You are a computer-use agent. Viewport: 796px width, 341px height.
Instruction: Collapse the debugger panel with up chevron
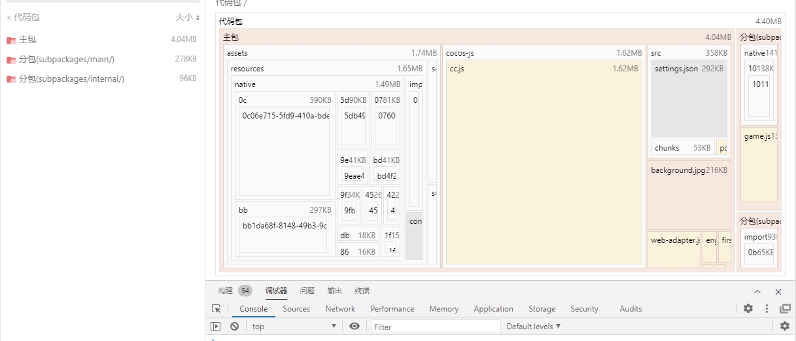pos(757,291)
